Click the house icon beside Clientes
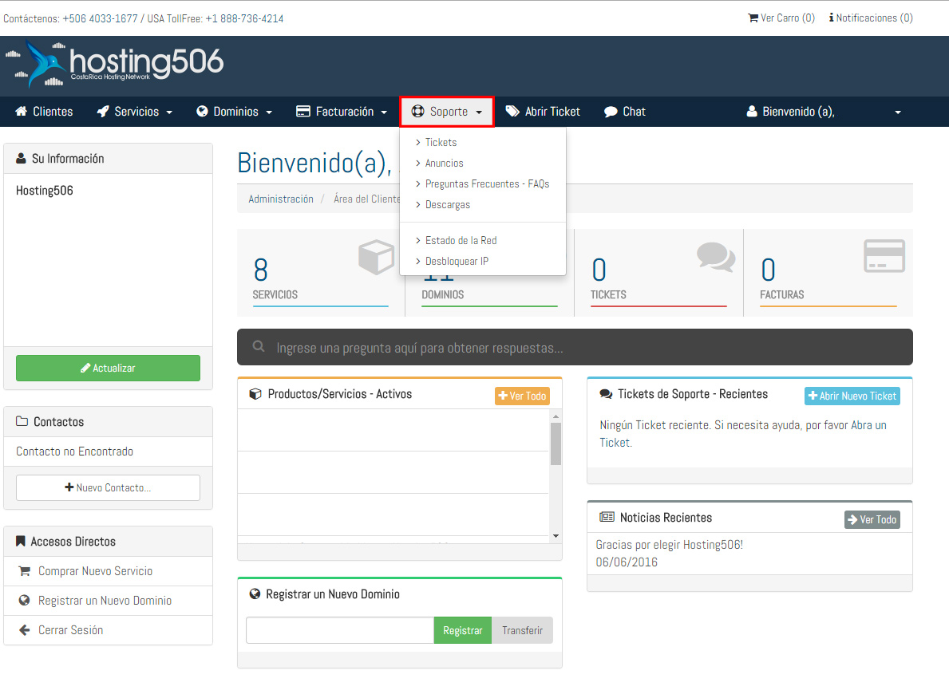The image size is (949, 694). [x=22, y=112]
